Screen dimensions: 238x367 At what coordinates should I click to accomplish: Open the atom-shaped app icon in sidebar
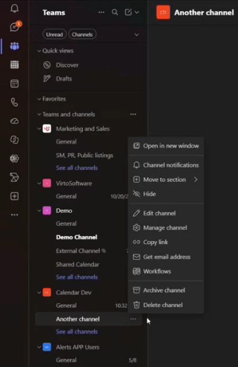(14, 158)
